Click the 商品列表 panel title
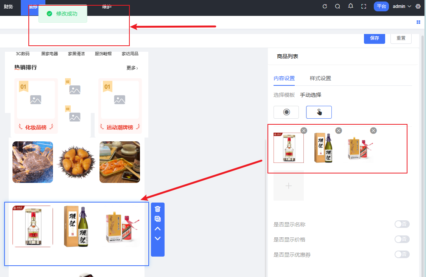 coord(288,56)
